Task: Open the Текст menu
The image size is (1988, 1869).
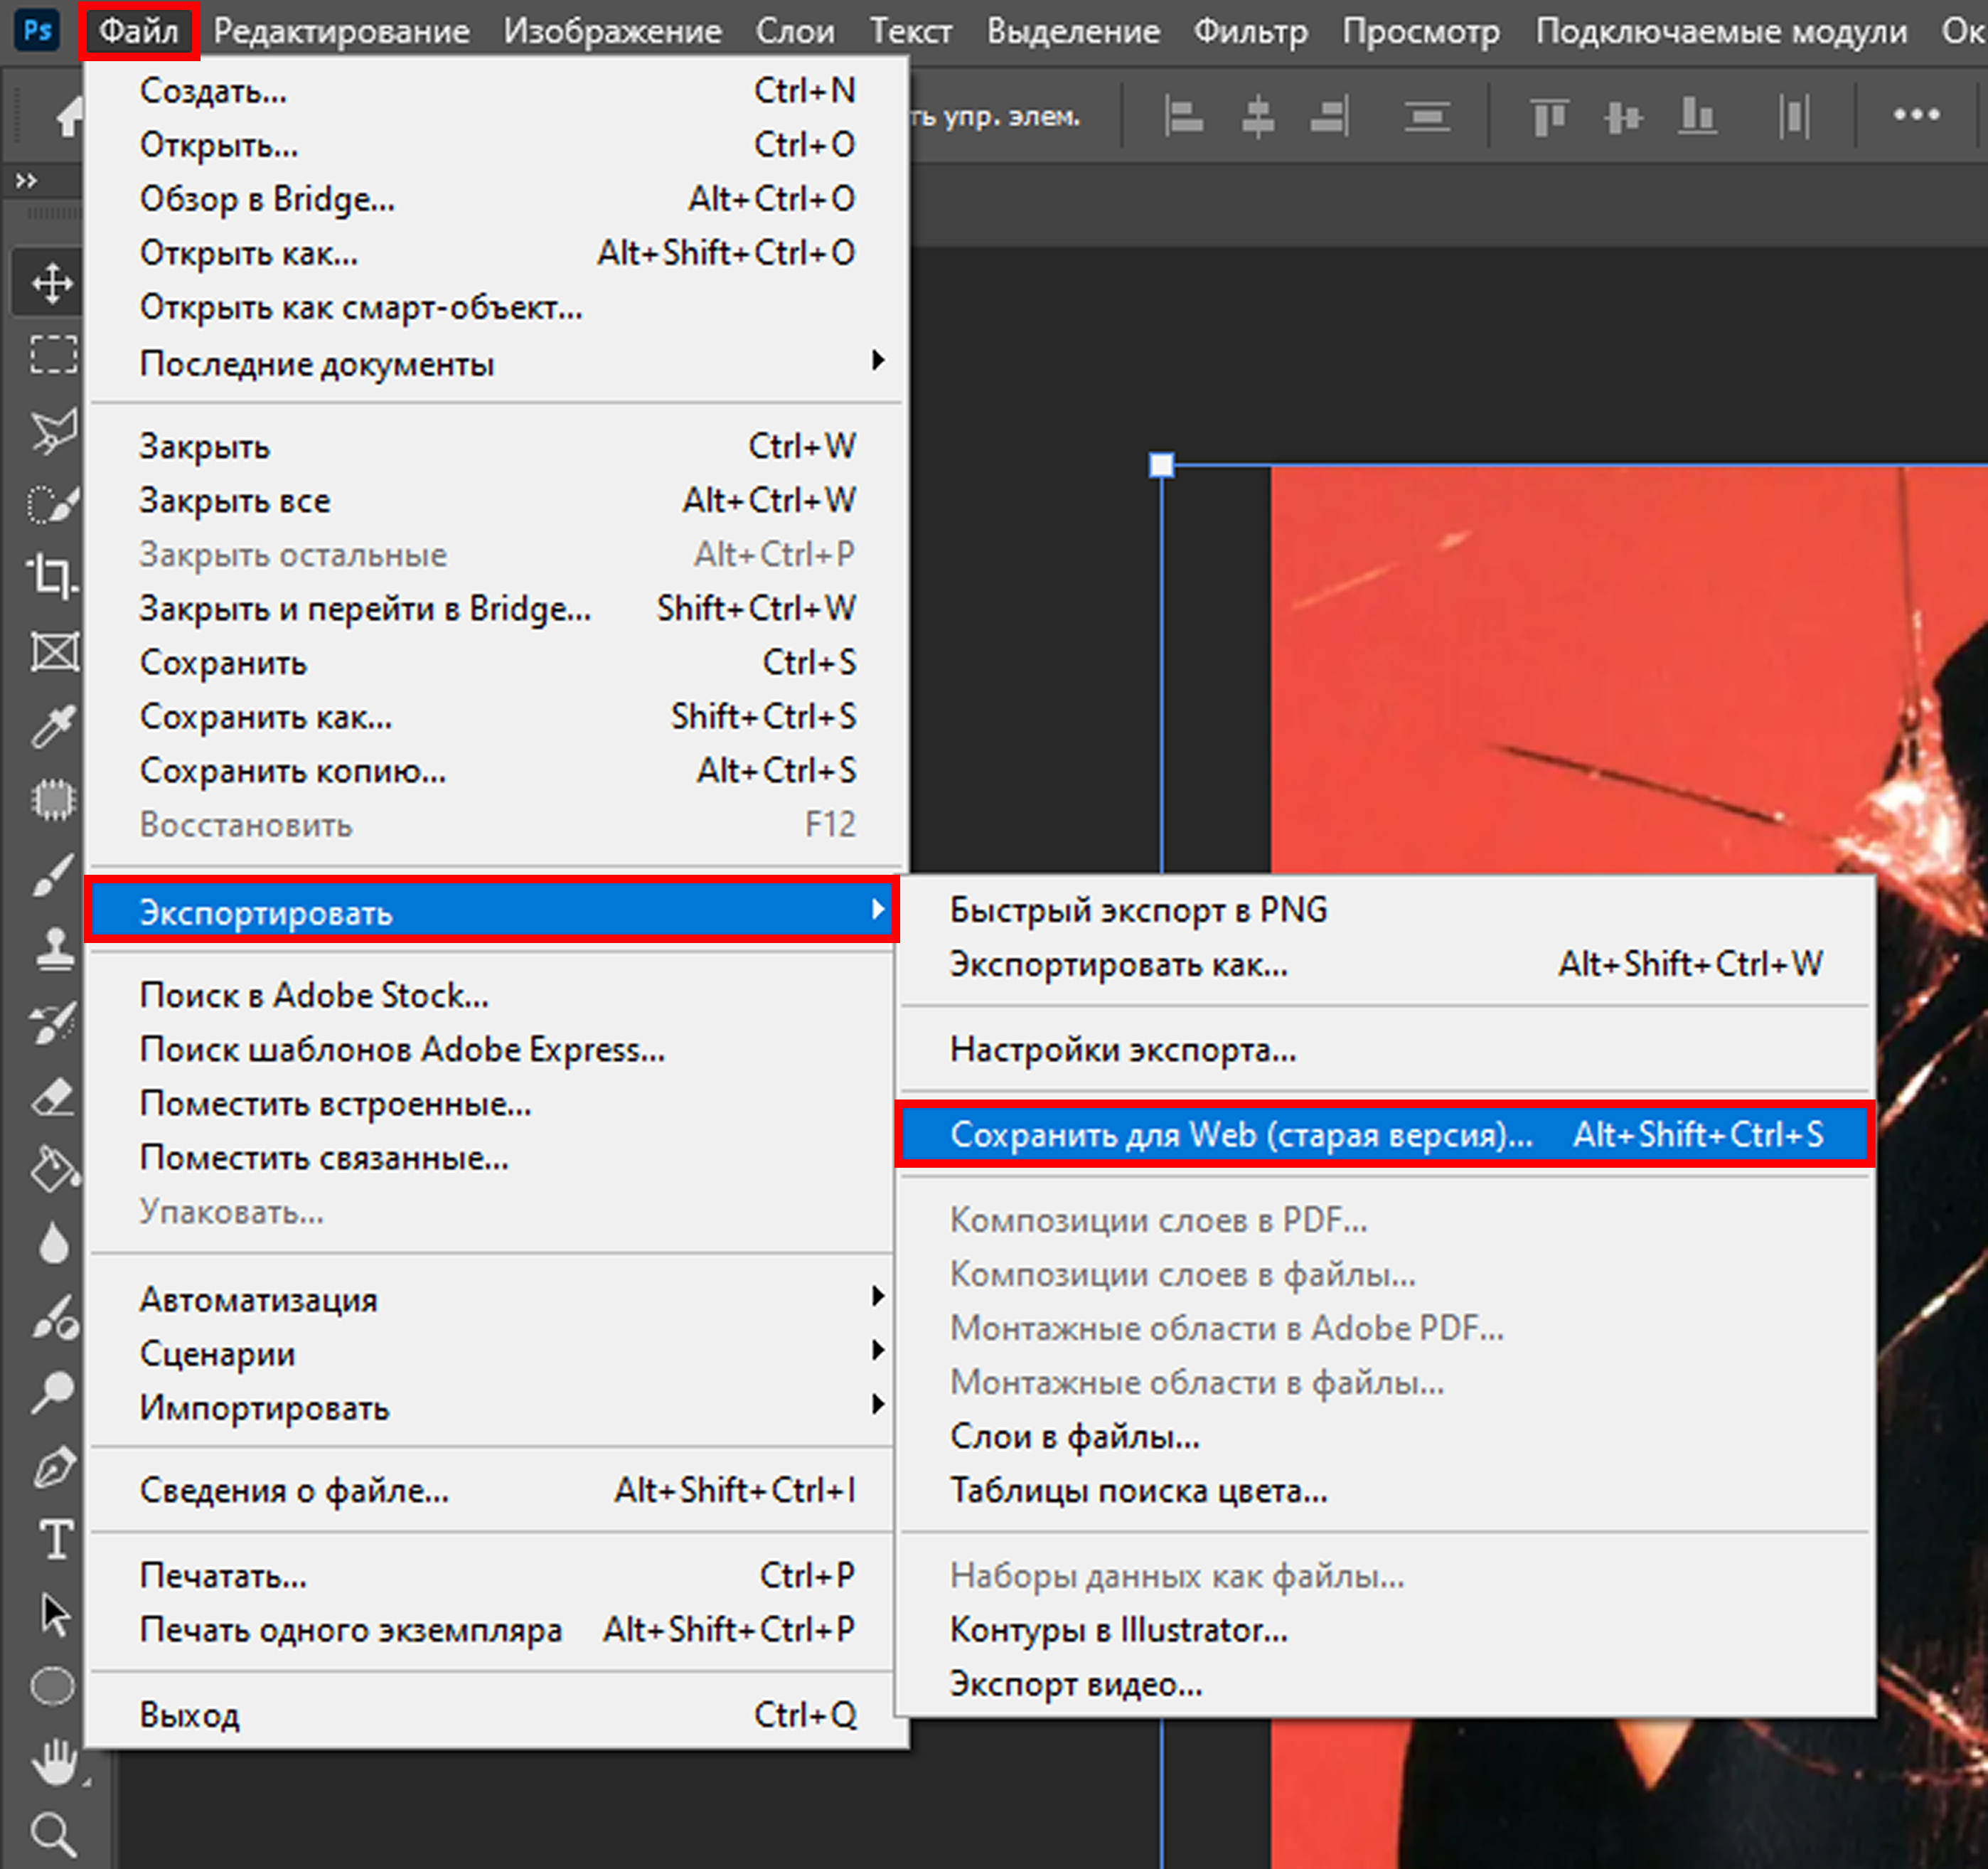Action: pyautogui.click(x=910, y=31)
